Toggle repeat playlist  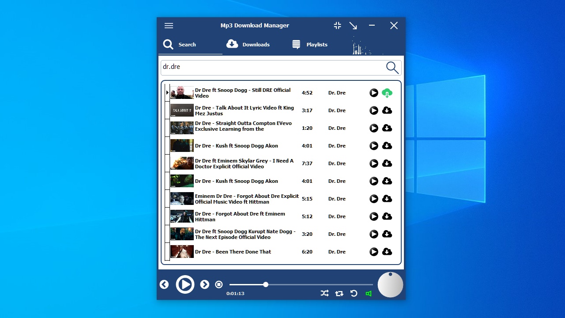[x=339, y=293]
